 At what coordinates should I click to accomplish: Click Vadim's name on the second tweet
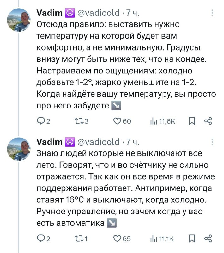(49, 142)
